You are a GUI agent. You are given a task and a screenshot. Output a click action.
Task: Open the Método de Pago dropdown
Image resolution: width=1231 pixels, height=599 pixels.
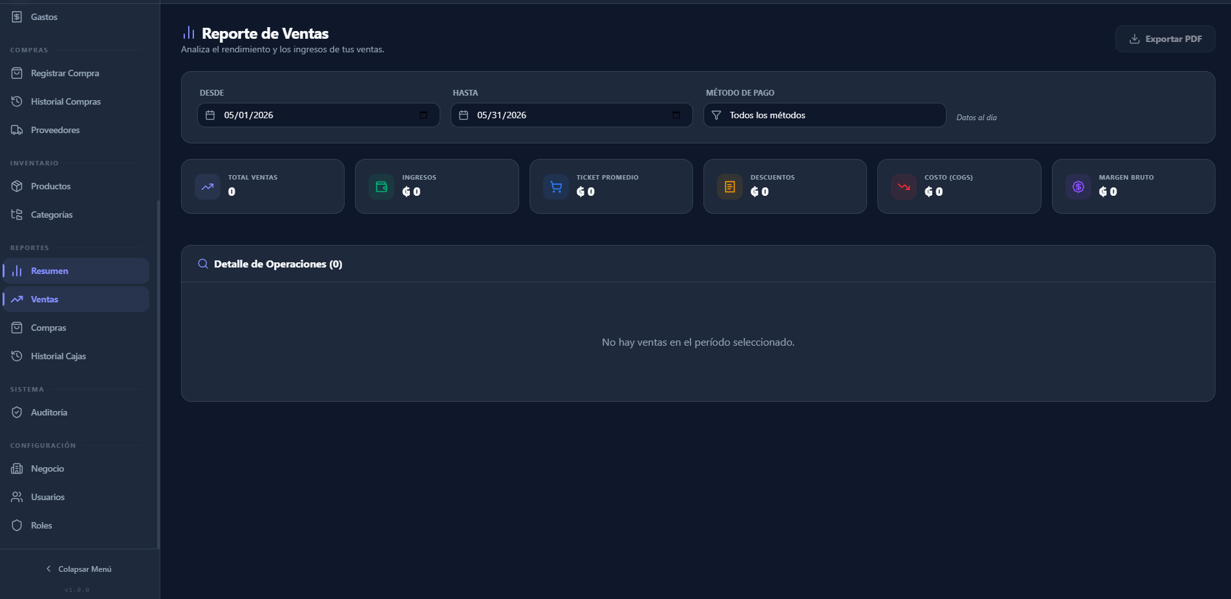825,115
